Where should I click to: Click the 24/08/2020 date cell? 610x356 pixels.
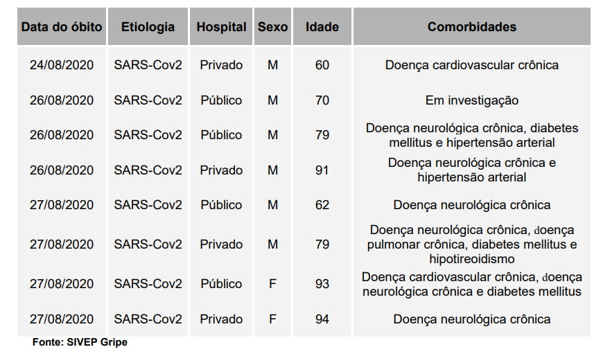pyautogui.click(x=62, y=65)
